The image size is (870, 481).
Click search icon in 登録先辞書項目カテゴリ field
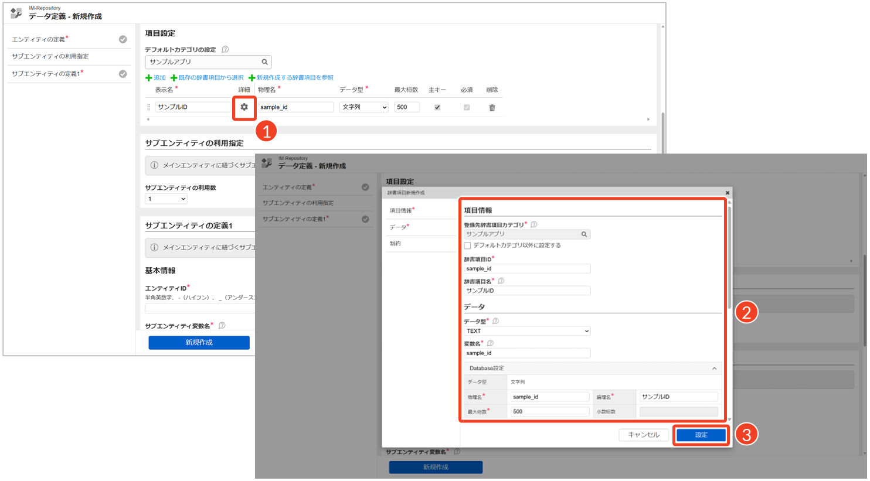click(584, 234)
